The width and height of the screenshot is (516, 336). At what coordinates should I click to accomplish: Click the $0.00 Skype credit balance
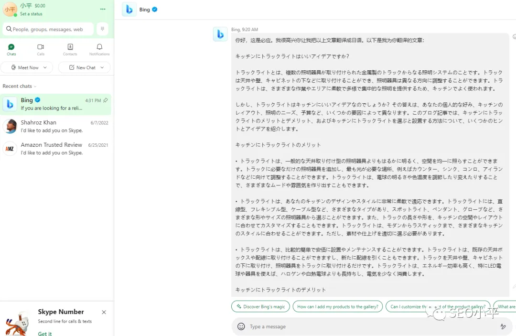(x=40, y=6)
